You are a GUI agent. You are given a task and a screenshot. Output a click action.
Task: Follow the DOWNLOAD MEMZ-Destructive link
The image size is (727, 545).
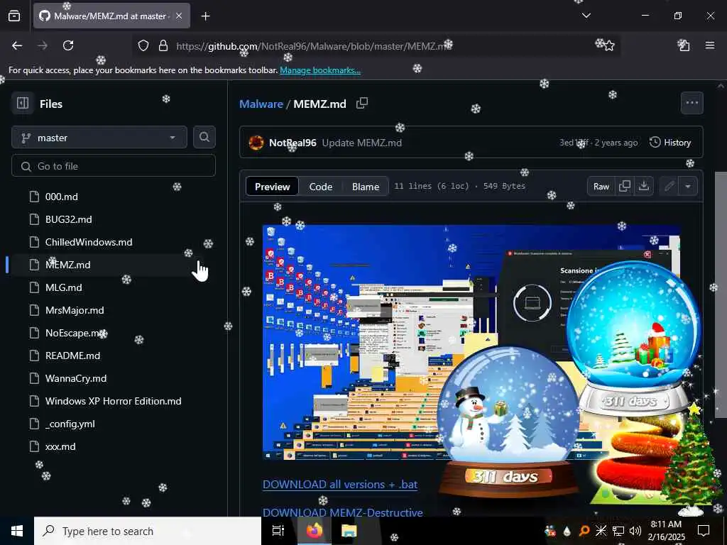point(343,512)
